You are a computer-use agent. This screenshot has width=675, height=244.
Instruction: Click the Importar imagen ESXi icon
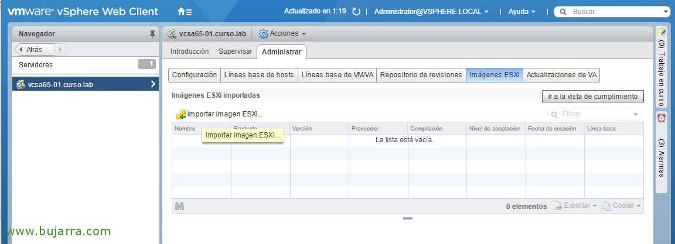click(x=181, y=114)
